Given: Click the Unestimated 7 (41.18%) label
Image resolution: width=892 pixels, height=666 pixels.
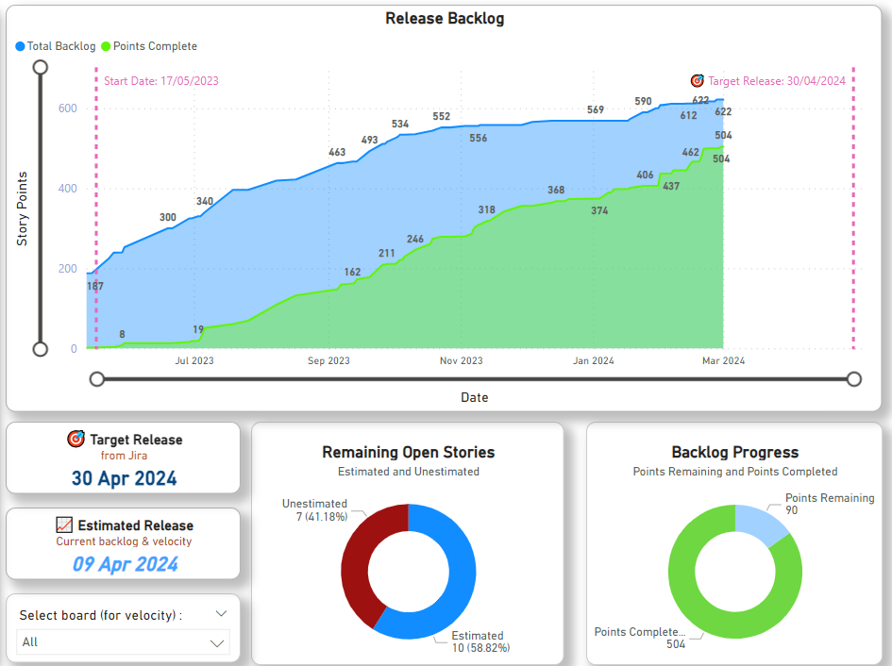Looking at the screenshot, I should [314, 510].
